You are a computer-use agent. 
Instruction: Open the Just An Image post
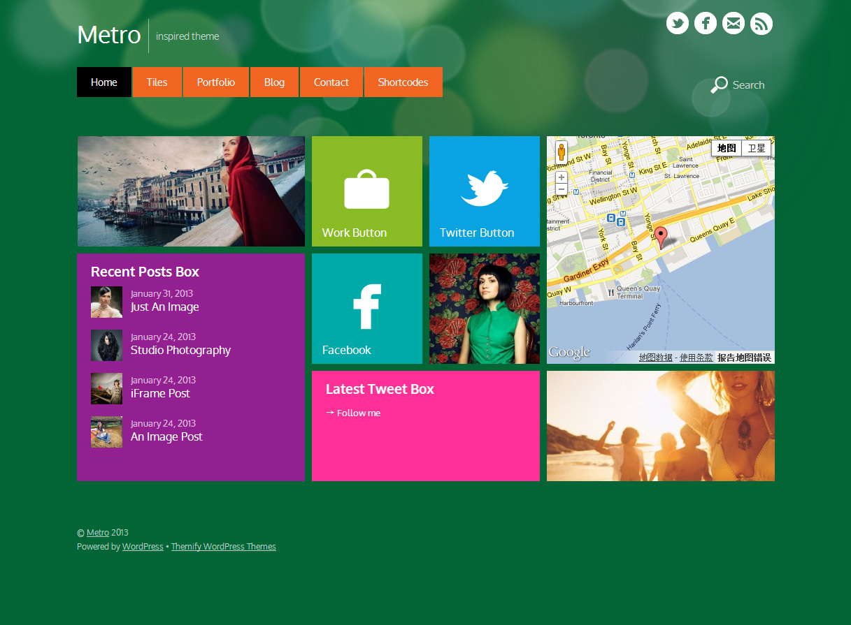[x=165, y=307]
